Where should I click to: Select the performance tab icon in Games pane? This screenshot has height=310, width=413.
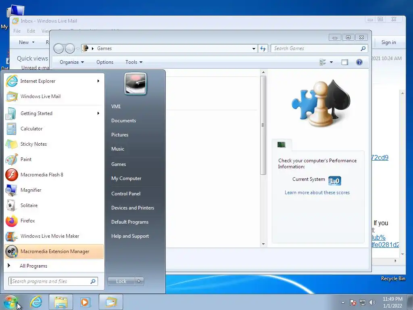click(x=281, y=145)
